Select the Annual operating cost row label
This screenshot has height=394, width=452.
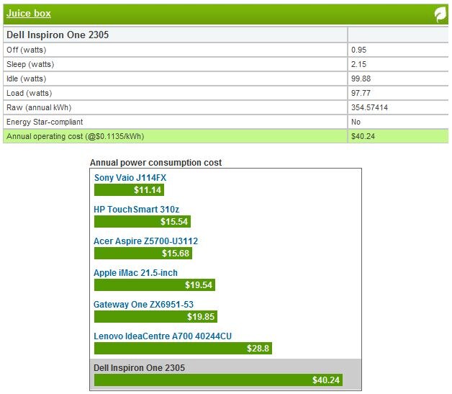click(76, 136)
